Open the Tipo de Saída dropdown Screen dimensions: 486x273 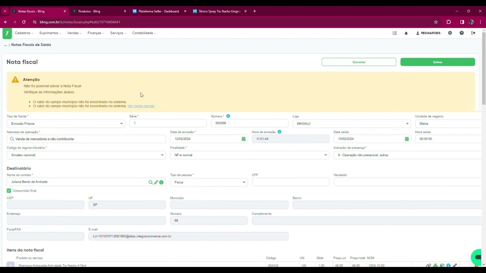(x=66, y=124)
